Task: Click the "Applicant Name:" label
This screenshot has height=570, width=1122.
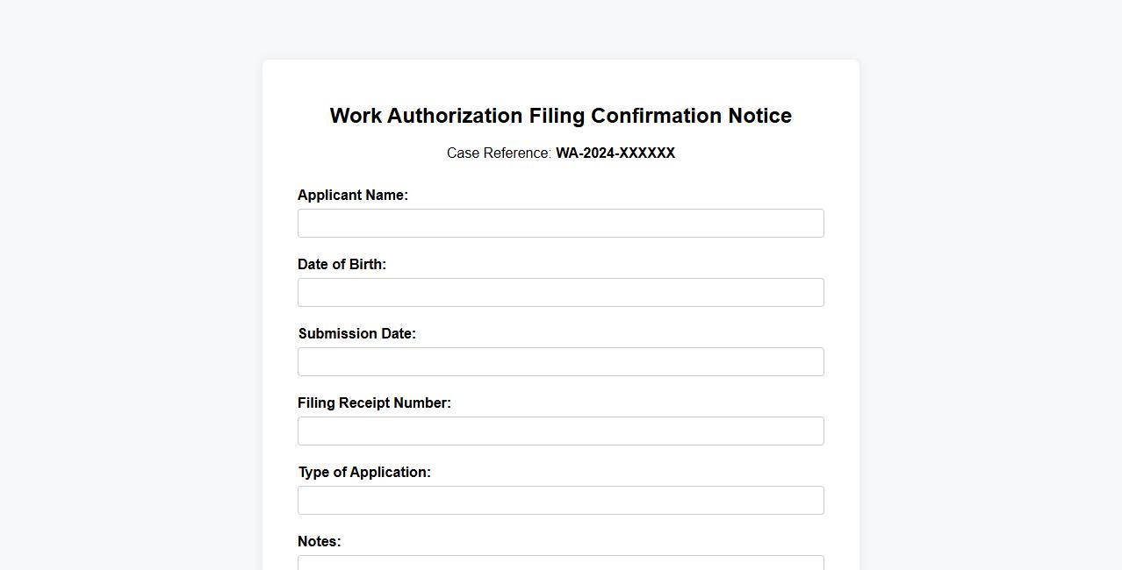Action: point(352,196)
